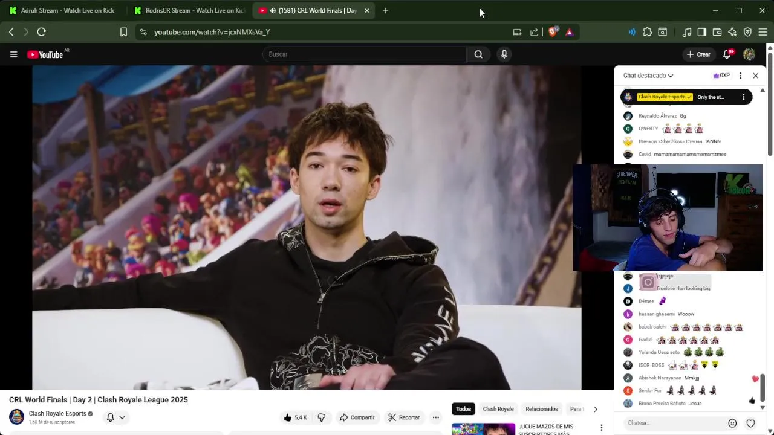Viewport: 774px width, 435px height.
Task: Open the video more actions menu
Action: 435,417
